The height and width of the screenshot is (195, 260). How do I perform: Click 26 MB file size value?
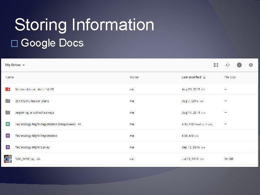(x=229, y=159)
